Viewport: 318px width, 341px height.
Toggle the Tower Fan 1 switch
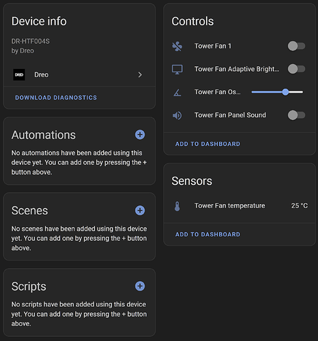click(x=296, y=46)
